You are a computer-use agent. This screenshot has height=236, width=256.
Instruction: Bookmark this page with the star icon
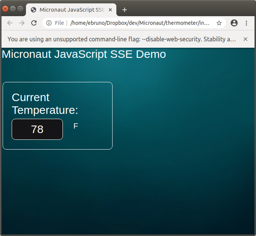pyautogui.click(x=219, y=23)
